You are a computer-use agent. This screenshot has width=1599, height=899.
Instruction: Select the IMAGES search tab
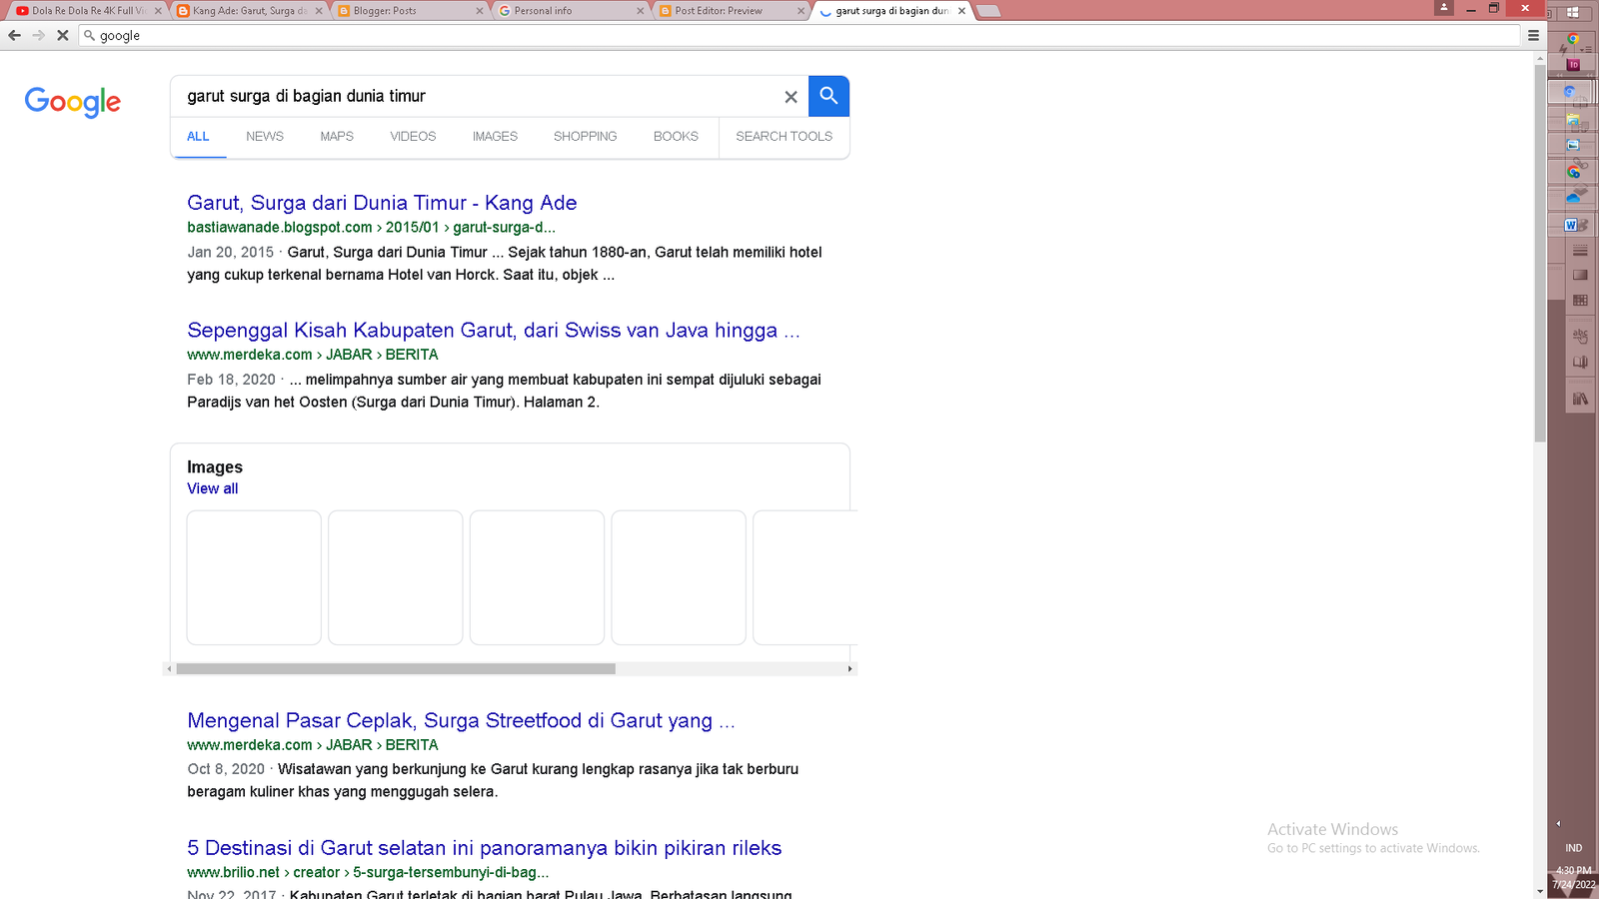495,137
